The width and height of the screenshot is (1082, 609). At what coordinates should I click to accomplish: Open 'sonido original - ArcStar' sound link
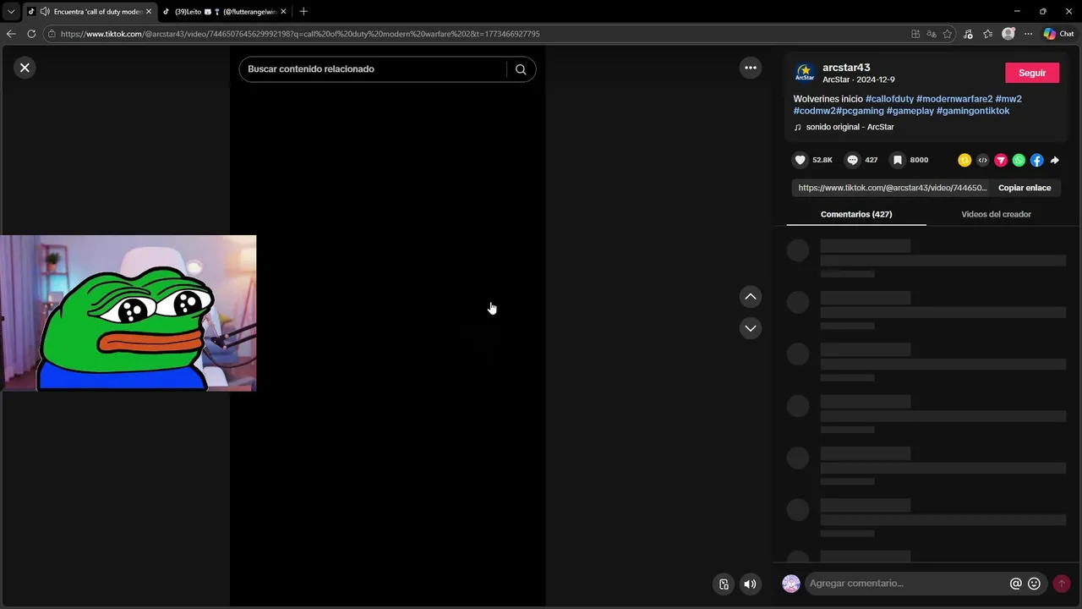(850, 127)
